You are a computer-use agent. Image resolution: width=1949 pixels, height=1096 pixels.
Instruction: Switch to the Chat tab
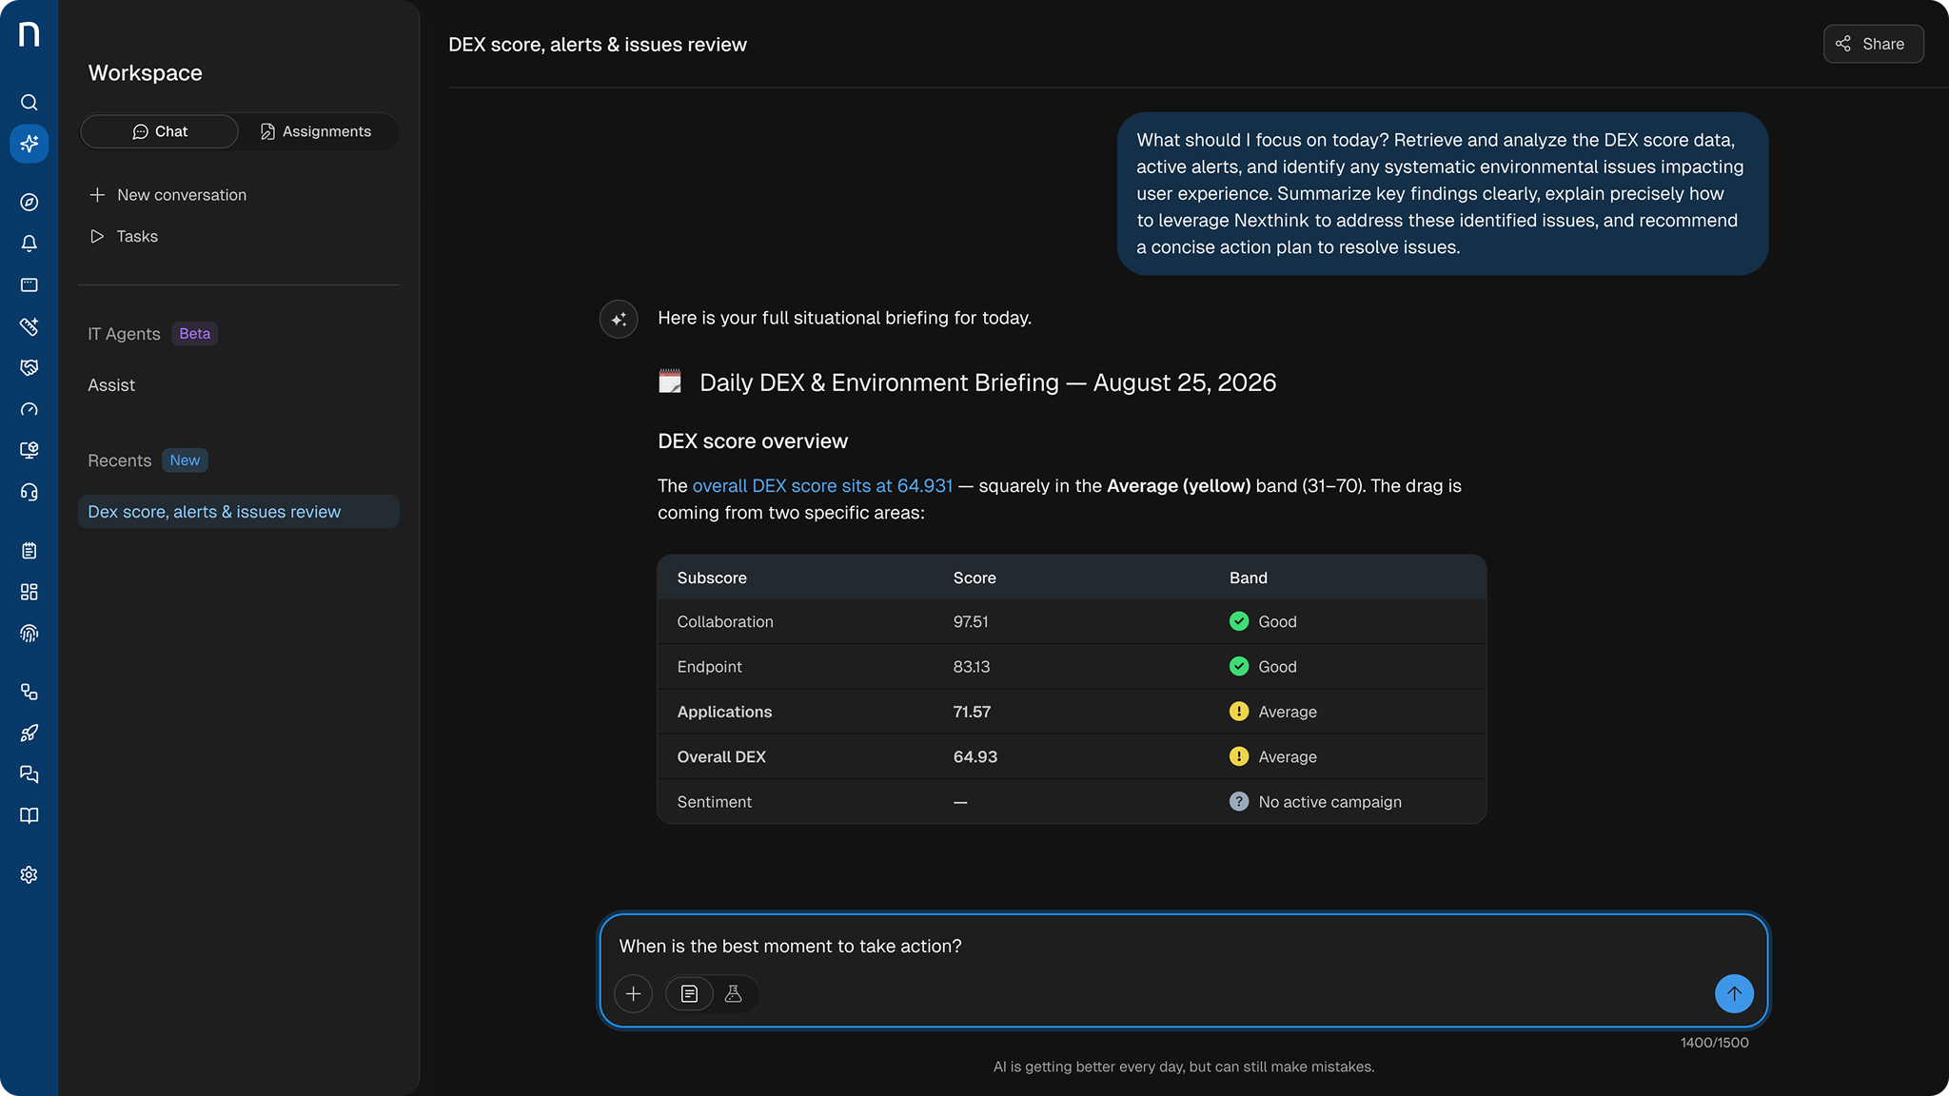(x=159, y=131)
